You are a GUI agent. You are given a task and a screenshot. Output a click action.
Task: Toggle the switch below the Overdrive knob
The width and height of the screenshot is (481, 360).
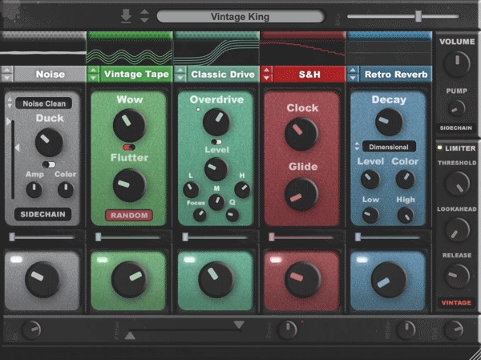pyautogui.click(x=216, y=142)
